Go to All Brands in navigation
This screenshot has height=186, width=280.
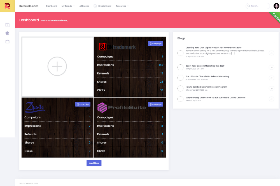[84, 6]
